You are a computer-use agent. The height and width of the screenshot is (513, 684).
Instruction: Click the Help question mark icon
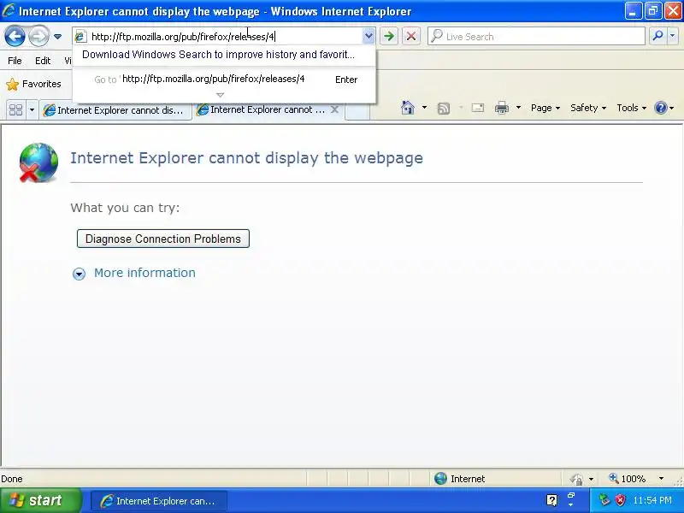(661, 108)
